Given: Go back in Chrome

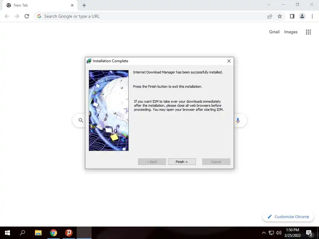Looking at the screenshot, I should pos(7,16).
